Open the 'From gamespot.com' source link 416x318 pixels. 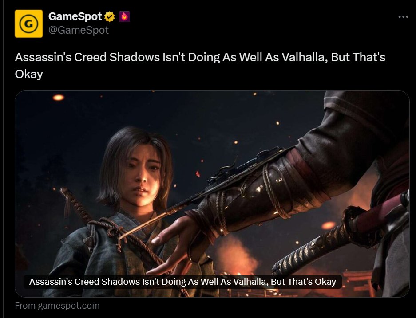tap(57, 306)
